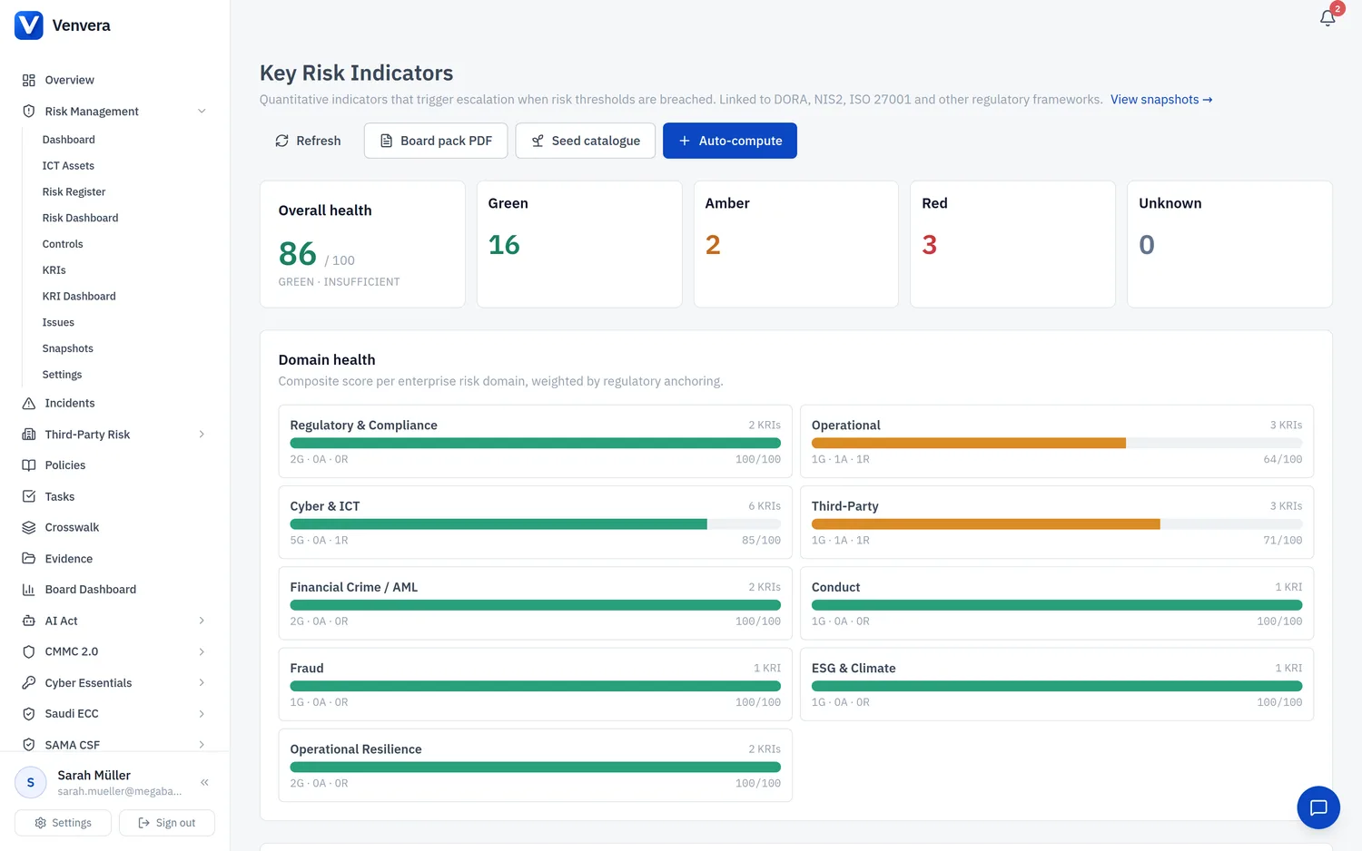
Task: Open the chat support bubble icon
Action: (1318, 807)
